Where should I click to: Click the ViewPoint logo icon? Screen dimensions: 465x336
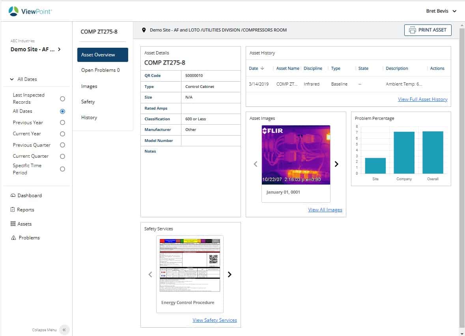(x=13, y=11)
